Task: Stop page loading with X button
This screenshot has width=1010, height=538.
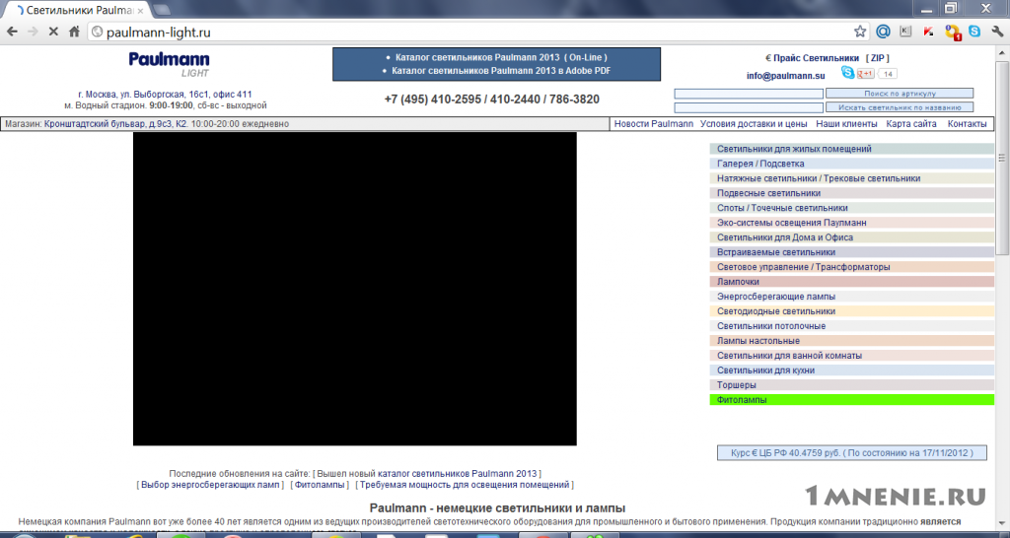Action: (53, 32)
